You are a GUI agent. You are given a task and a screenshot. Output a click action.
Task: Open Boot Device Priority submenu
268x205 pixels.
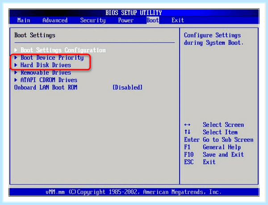click(x=52, y=58)
